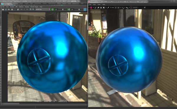The width and height of the screenshot is (177, 109).
Task: Click Remove image icon in Render View
Action: (33, 10)
